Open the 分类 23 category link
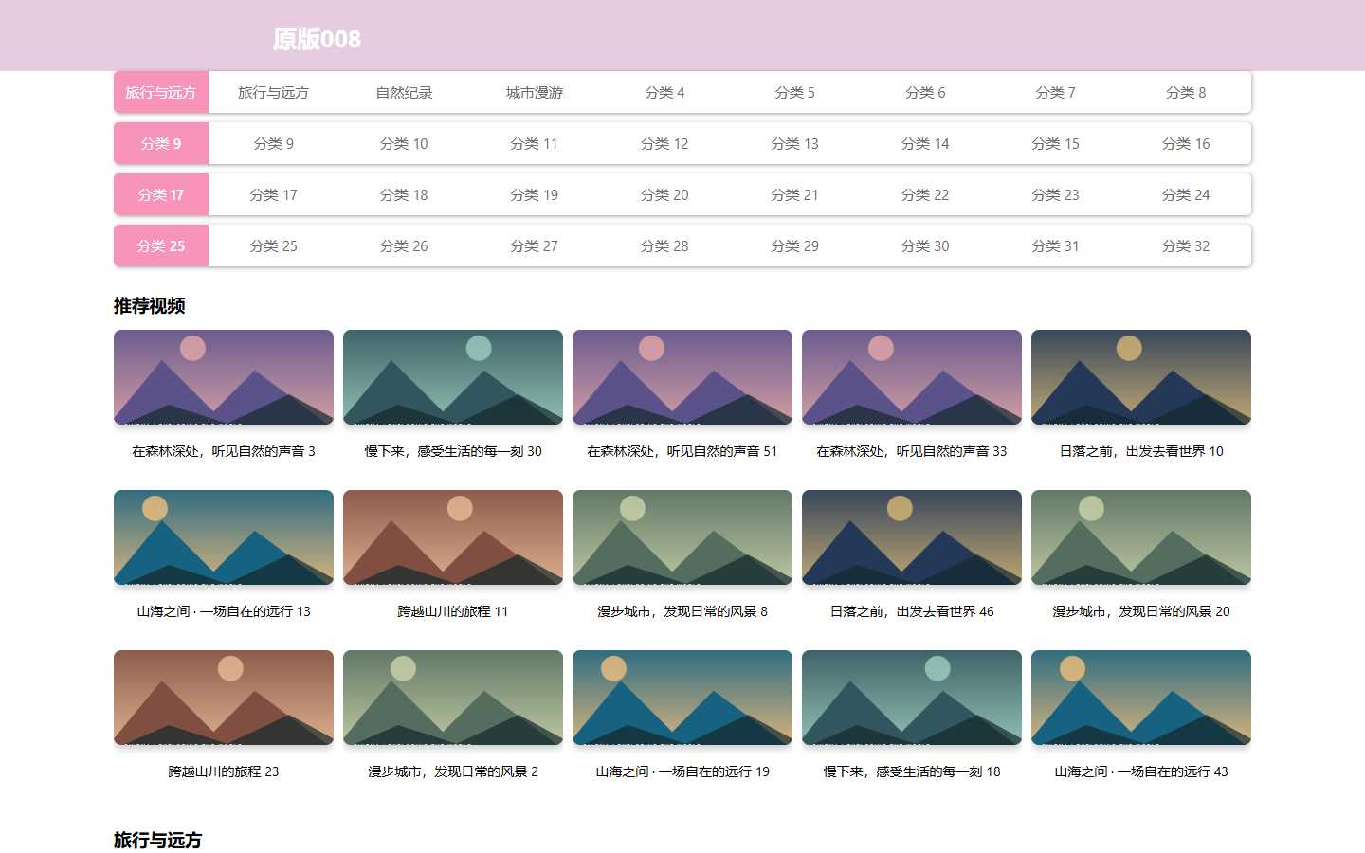 (x=1056, y=195)
